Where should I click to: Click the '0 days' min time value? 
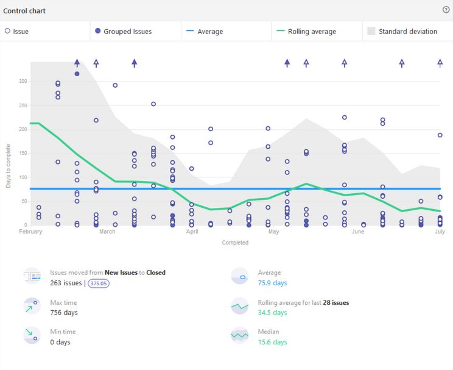(60, 342)
